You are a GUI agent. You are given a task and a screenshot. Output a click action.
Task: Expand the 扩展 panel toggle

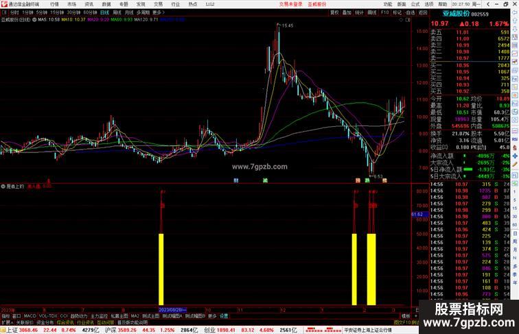(x=7, y=322)
